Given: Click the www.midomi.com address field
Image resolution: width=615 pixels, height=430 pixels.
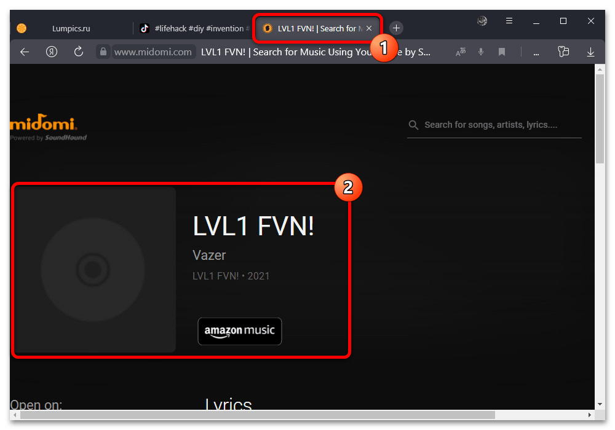Looking at the screenshot, I should (153, 52).
